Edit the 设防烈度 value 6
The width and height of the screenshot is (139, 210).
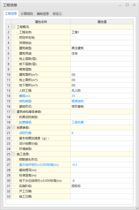102,133
